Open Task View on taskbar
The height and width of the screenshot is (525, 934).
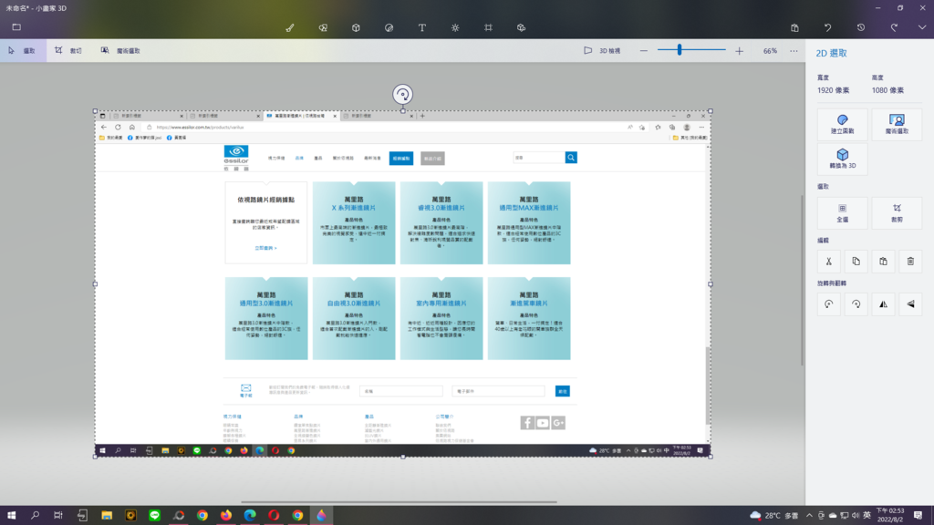58,516
